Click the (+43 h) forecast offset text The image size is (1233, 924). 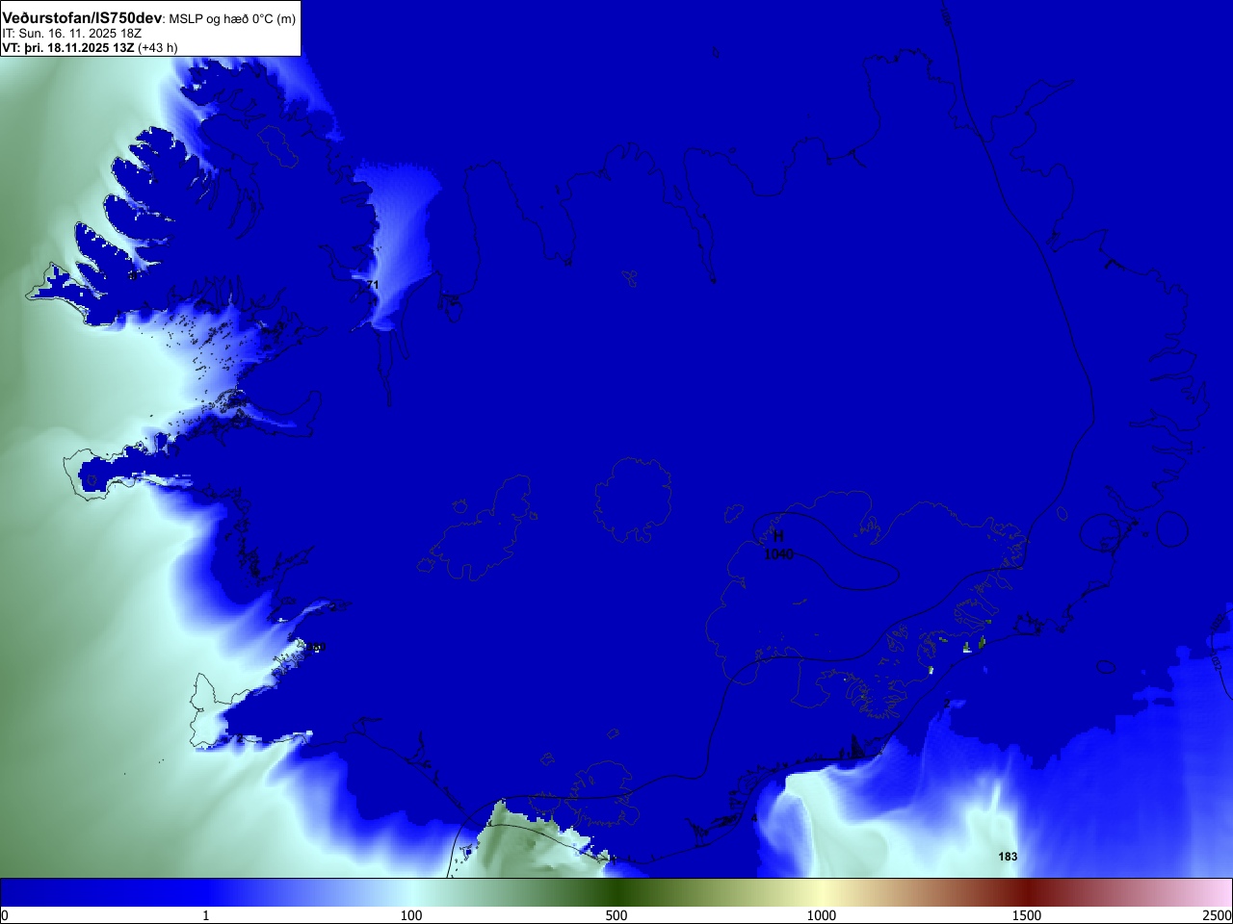[158, 47]
